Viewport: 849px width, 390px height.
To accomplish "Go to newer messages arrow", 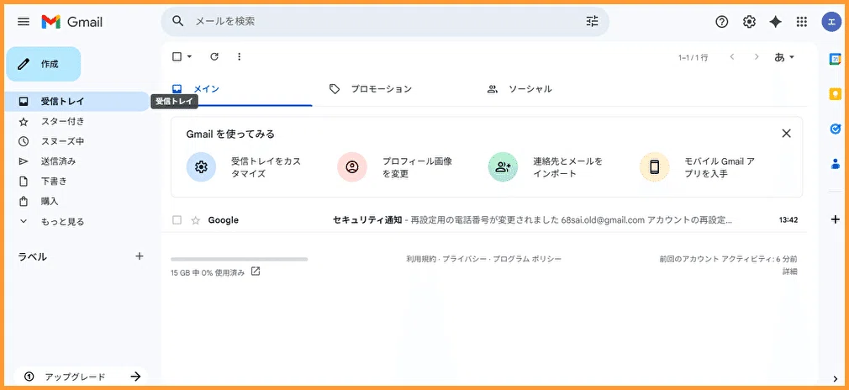I will 732,57.
